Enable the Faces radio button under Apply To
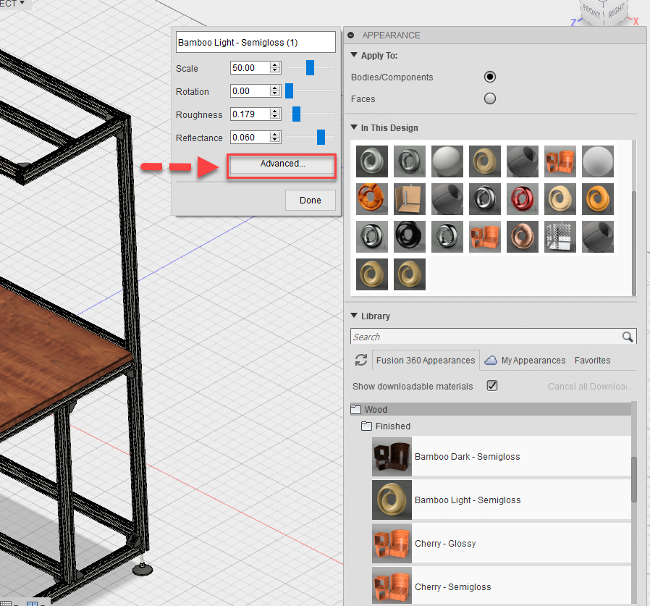The height and width of the screenshot is (606, 650). coord(489,98)
